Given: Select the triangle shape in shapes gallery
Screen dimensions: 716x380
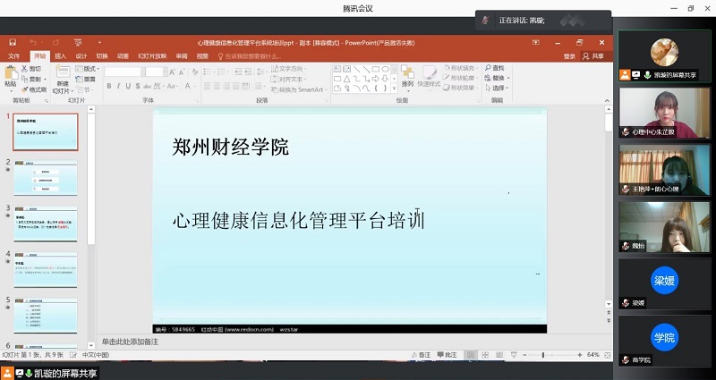Looking at the screenshot, I should pyautogui.click(x=346, y=79).
